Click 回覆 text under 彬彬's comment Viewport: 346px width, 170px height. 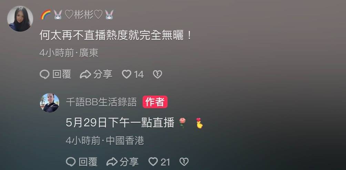(x=62, y=74)
